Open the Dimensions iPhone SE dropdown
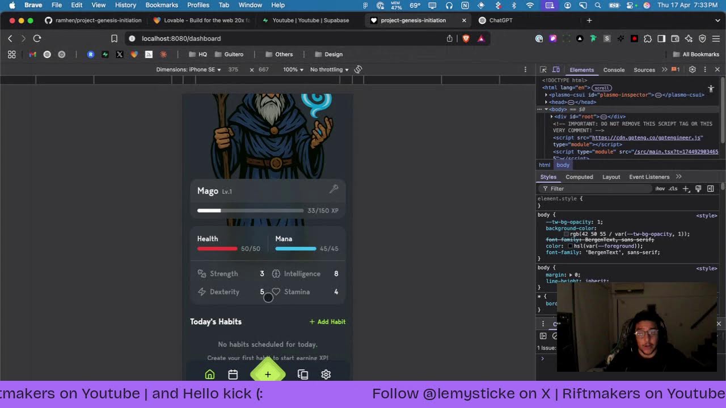 tap(188, 70)
